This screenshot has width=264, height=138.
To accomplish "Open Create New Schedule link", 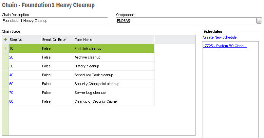I will 219,37.
